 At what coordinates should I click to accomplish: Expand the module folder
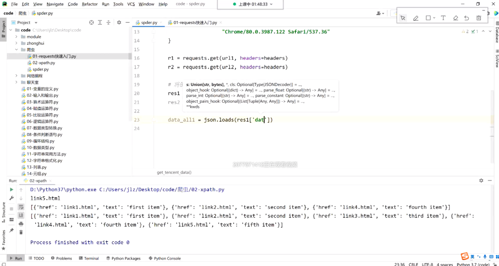[x=16, y=37]
